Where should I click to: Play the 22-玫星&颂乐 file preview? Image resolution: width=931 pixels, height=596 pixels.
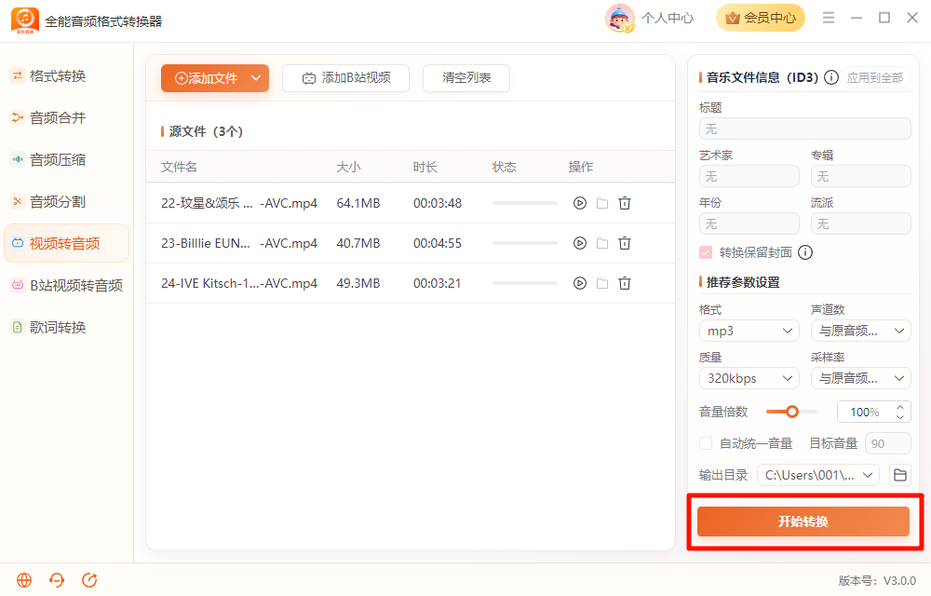(579, 203)
